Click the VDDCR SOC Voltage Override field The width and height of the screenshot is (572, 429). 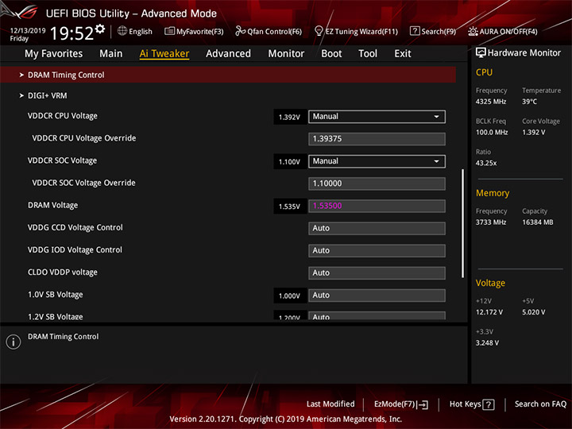[x=377, y=184]
